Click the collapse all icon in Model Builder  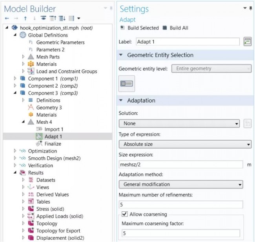point(53,18)
